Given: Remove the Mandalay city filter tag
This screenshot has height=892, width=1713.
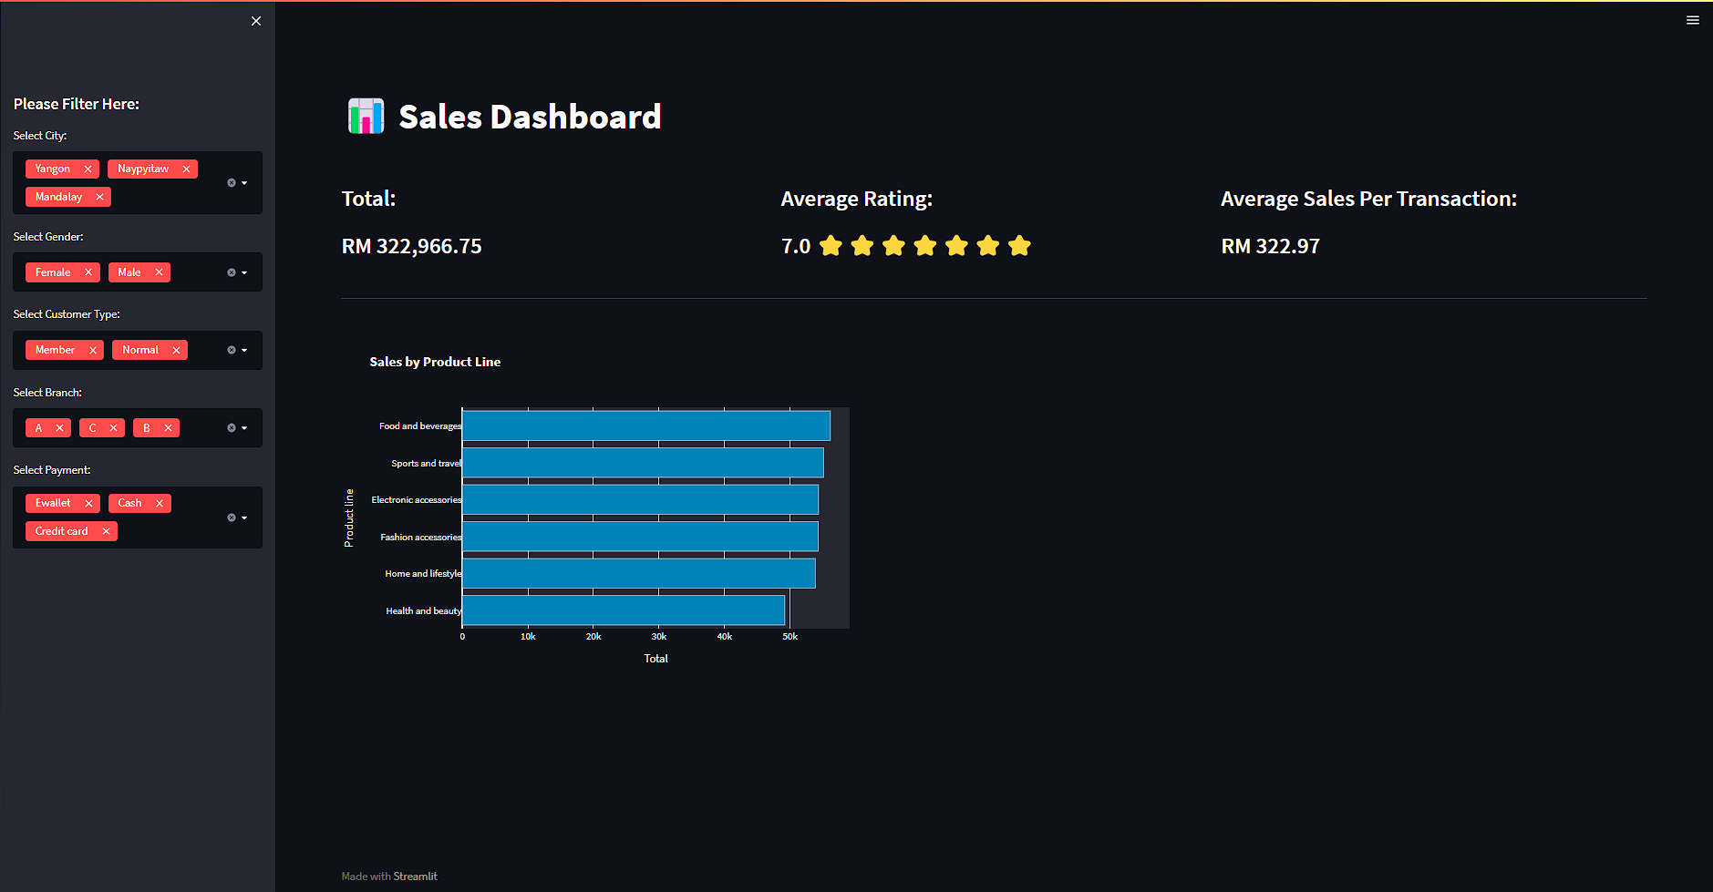Looking at the screenshot, I should pos(98,197).
